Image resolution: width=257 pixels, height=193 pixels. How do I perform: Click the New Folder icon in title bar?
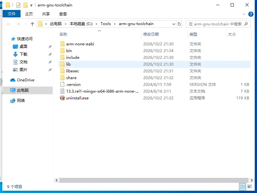pos(25,5)
